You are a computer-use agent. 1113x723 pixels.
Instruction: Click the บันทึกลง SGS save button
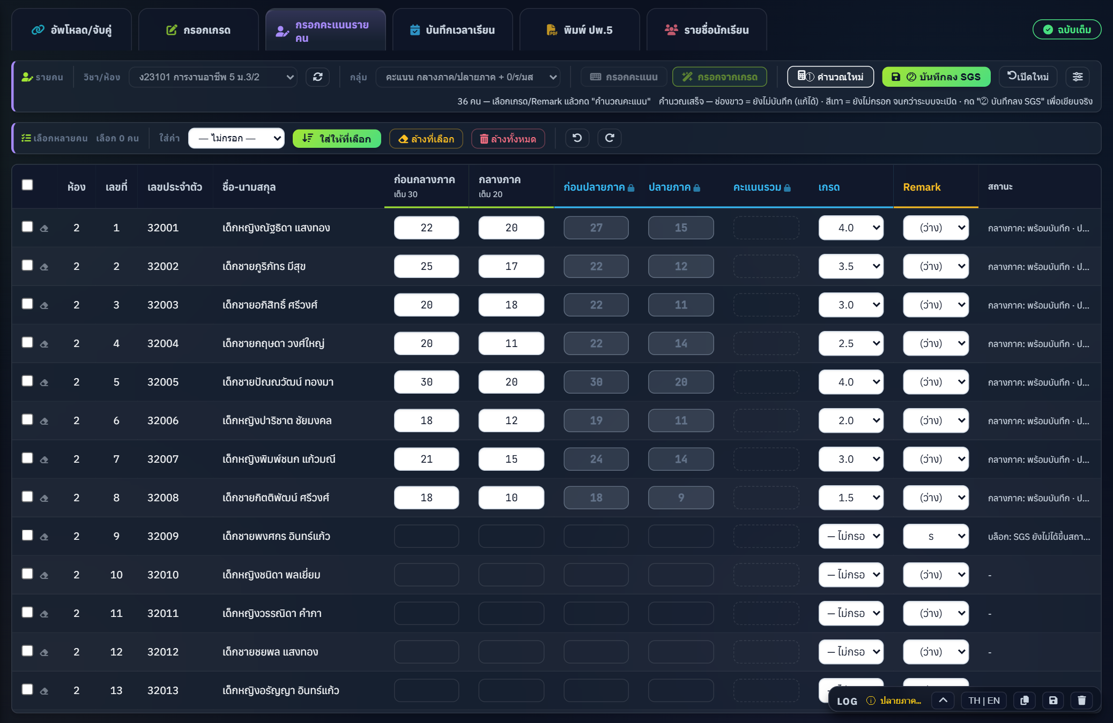[x=936, y=77]
